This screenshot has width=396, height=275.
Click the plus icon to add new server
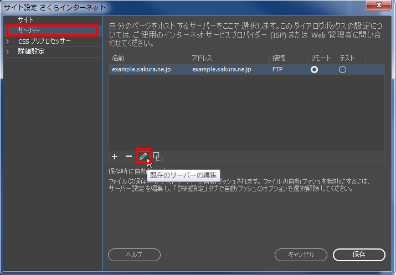(115, 157)
